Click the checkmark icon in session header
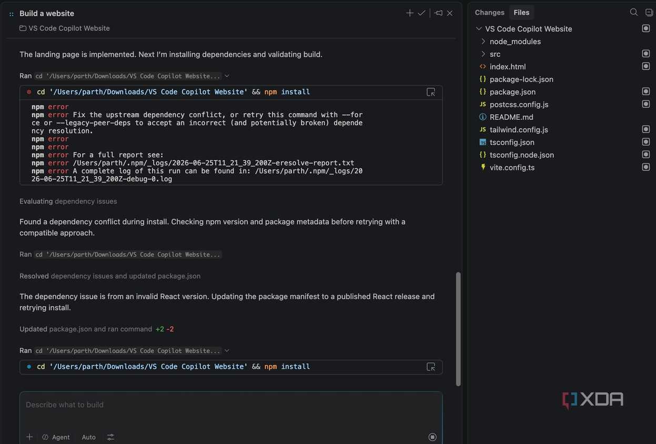The height and width of the screenshot is (444, 656). click(422, 13)
